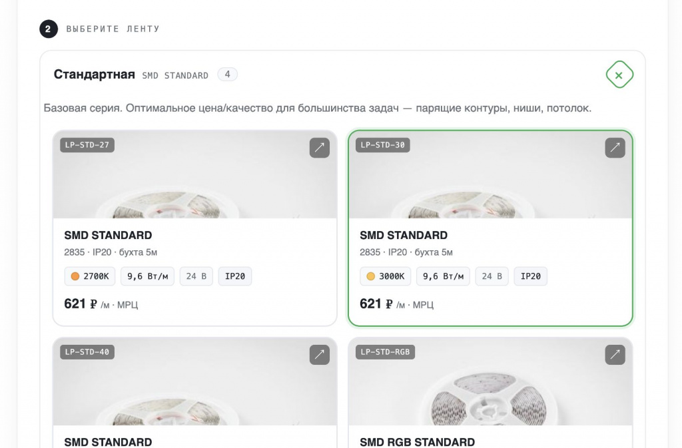
Task: Select the SMD RGB STANDARD card
Action: pos(491,392)
